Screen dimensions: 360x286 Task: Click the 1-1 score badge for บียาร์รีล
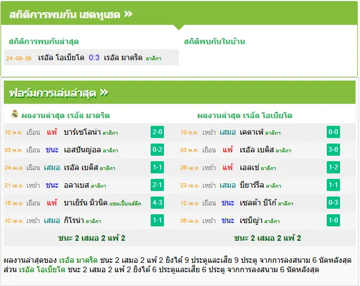(333, 185)
